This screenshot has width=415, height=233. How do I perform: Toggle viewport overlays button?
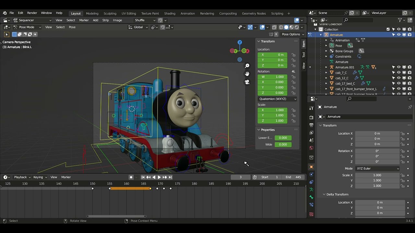click(262, 27)
